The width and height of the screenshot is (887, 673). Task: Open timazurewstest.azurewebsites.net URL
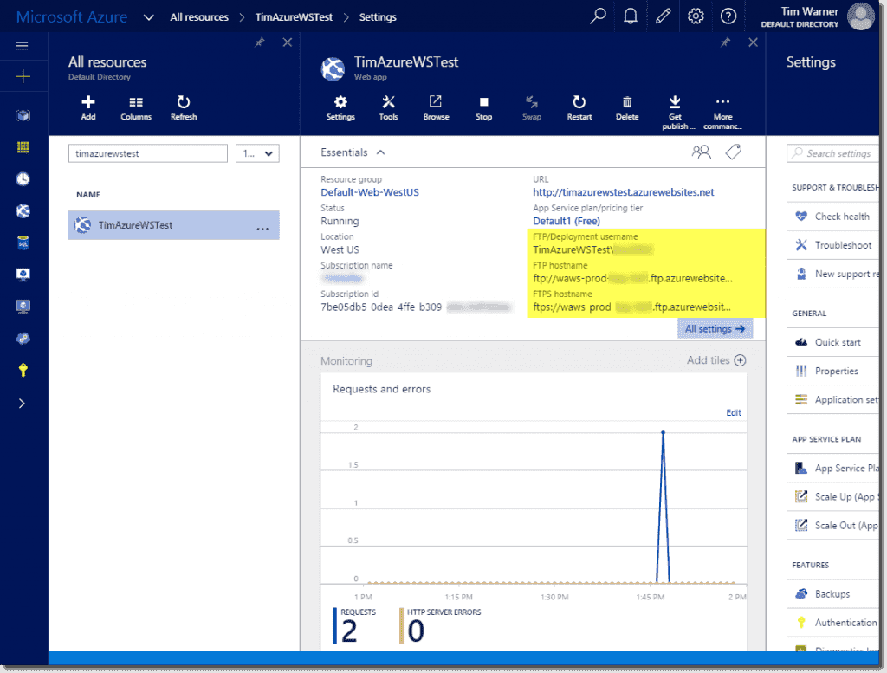click(624, 192)
